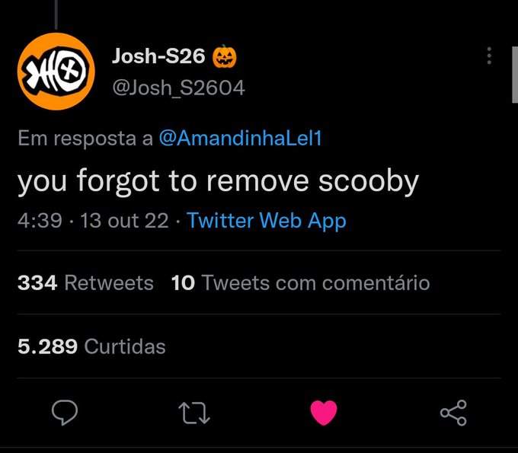Image resolution: width=518 pixels, height=453 pixels.
Task: Open the @Josh_S2604 handle
Action: click(179, 88)
